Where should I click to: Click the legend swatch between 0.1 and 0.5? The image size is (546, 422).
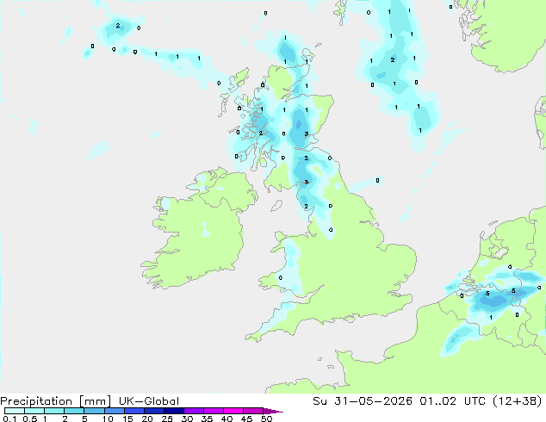click(15, 411)
